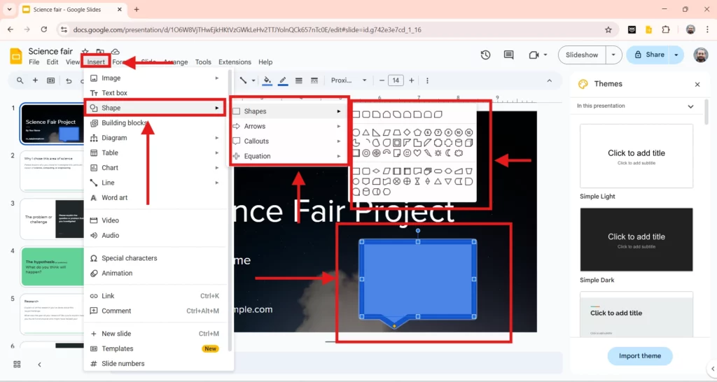This screenshot has width=717, height=382.
Task: Open the Slideshow options dropdown arrow
Action: click(x=614, y=55)
